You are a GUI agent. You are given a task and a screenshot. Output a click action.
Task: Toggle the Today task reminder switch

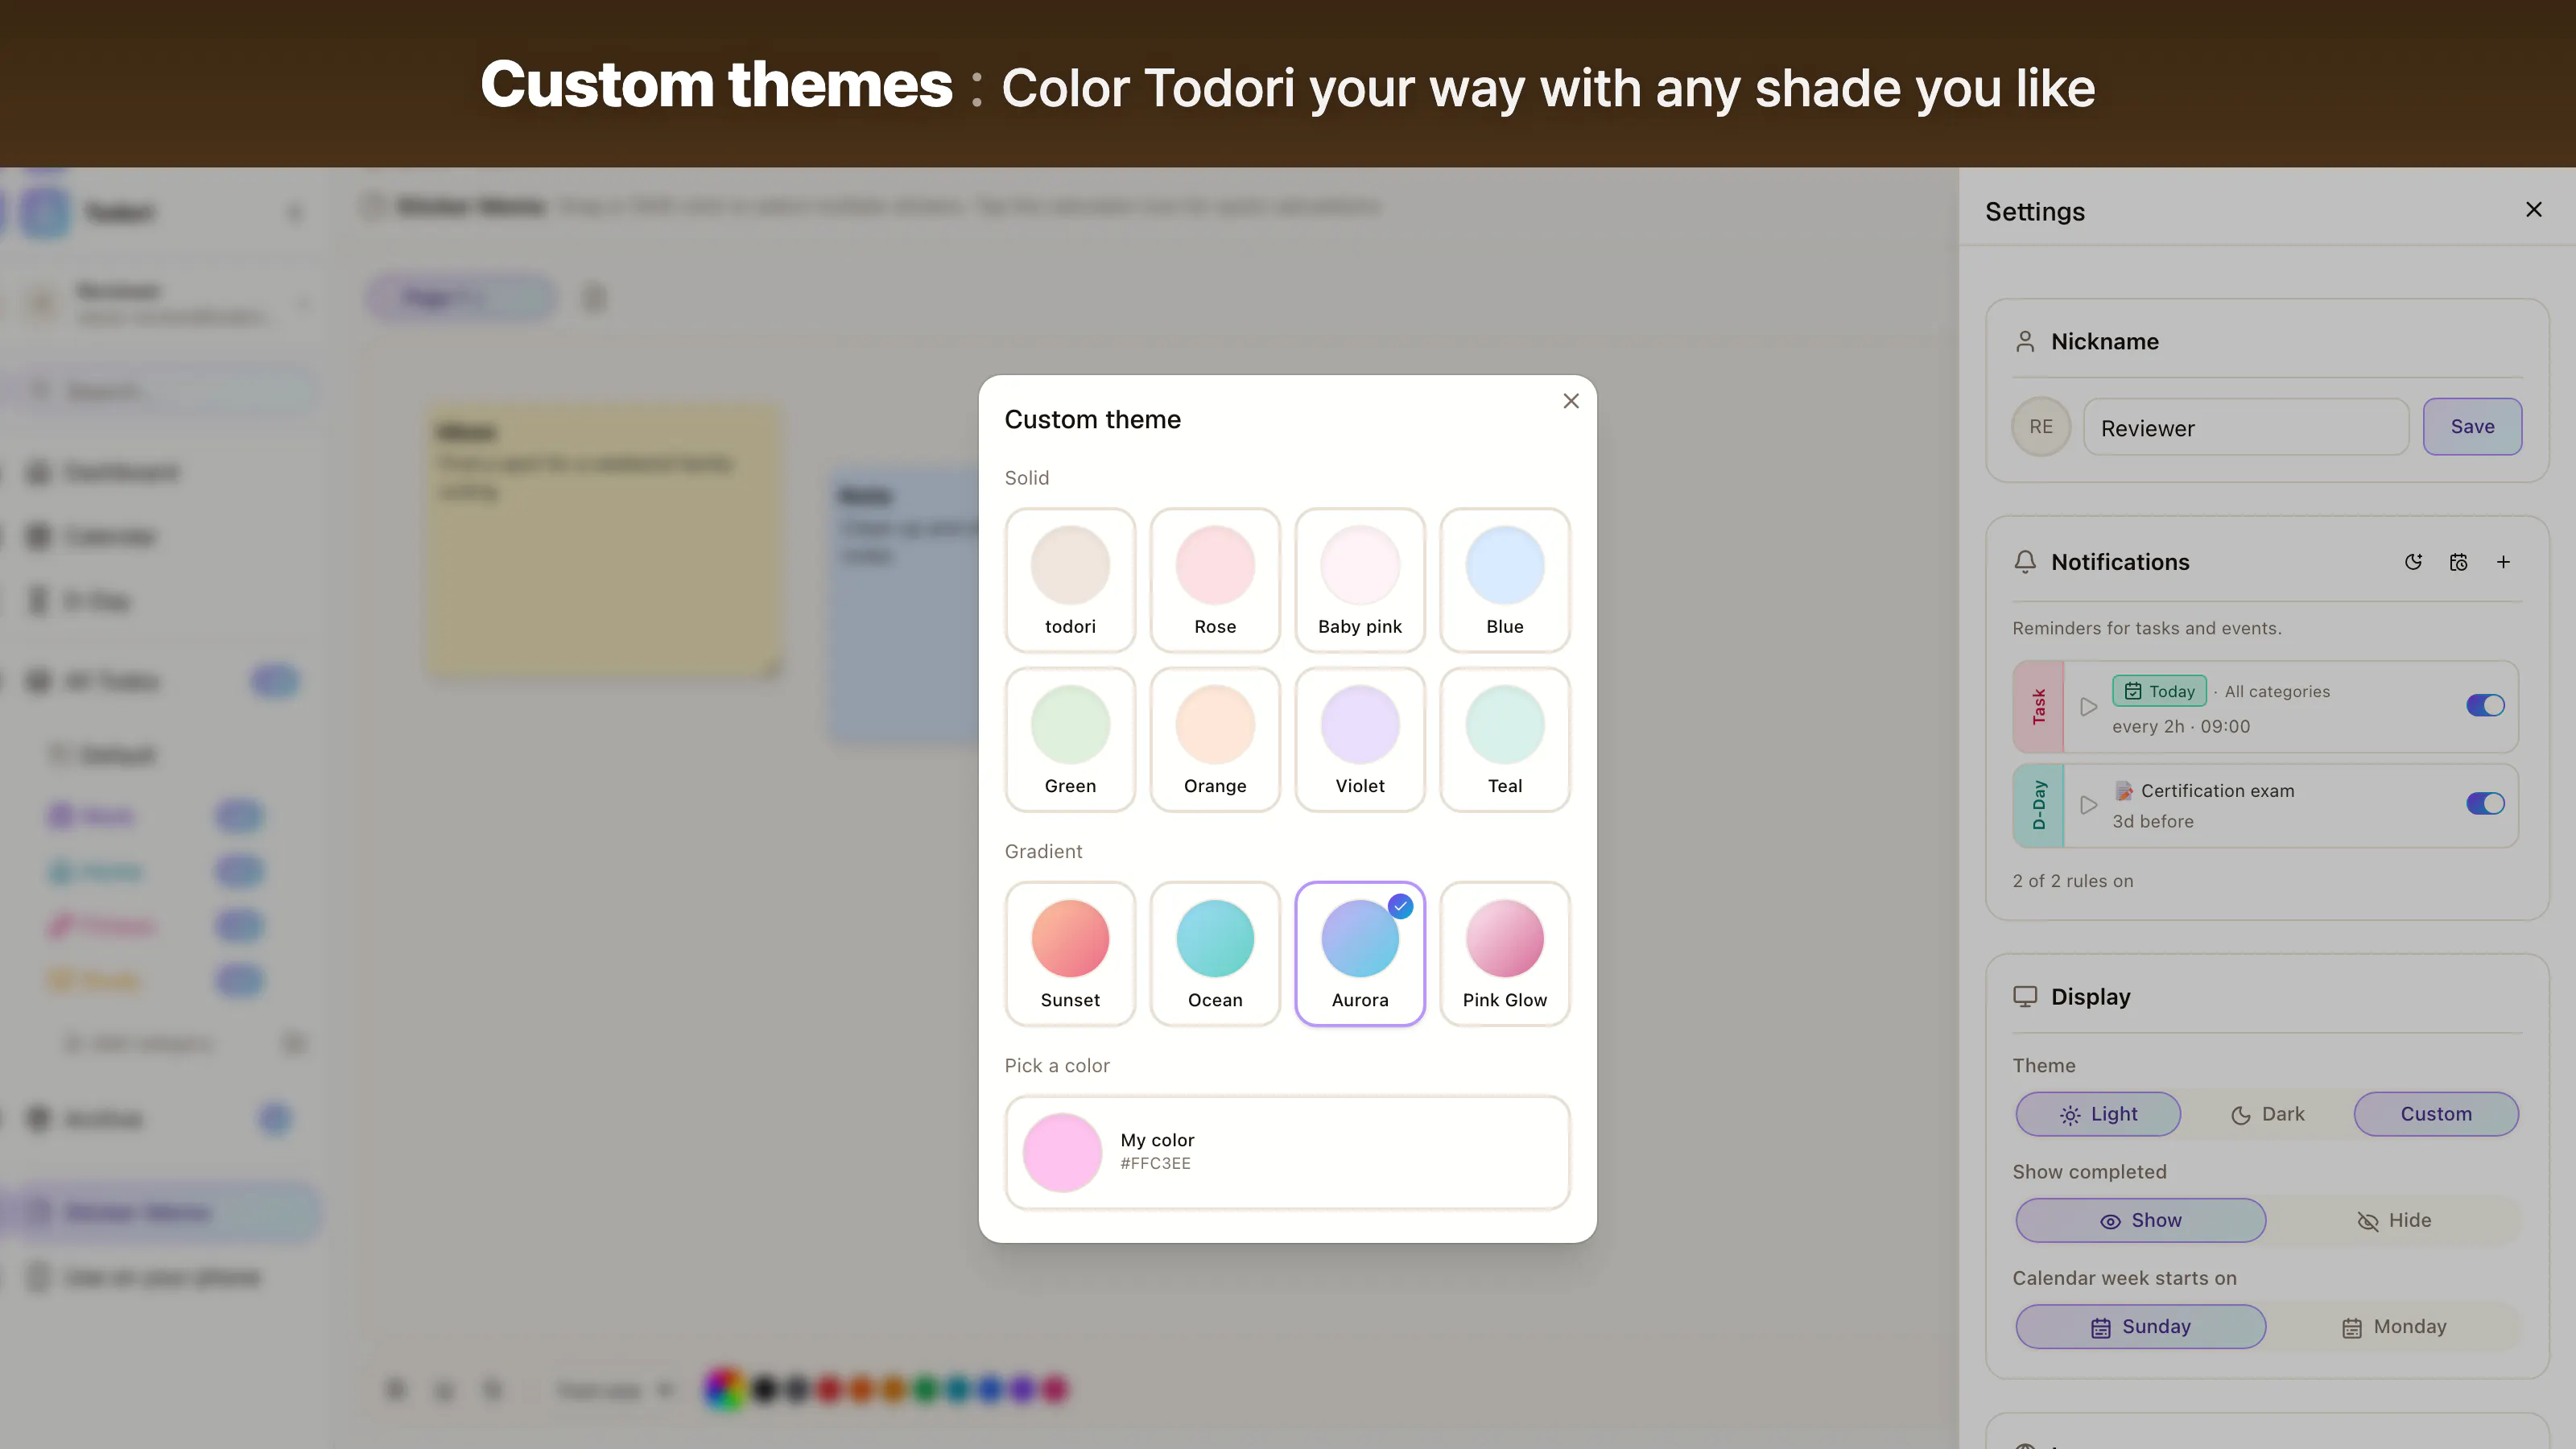coord(2485,706)
